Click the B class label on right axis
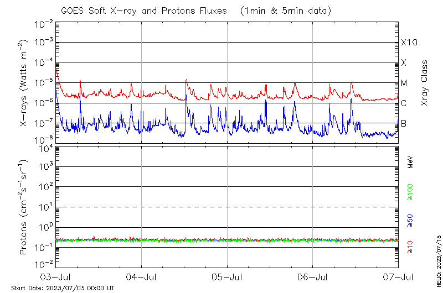 [x=404, y=123]
